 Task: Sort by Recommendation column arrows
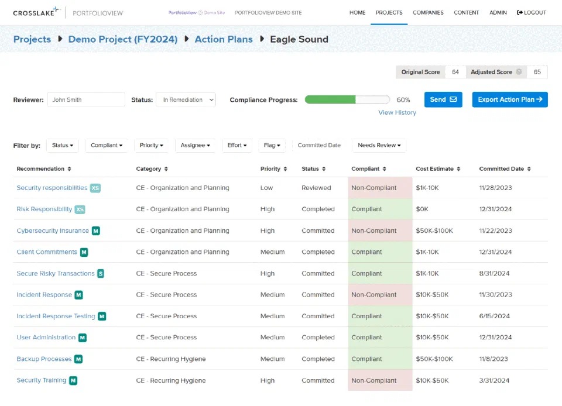pyautogui.click(x=69, y=168)
